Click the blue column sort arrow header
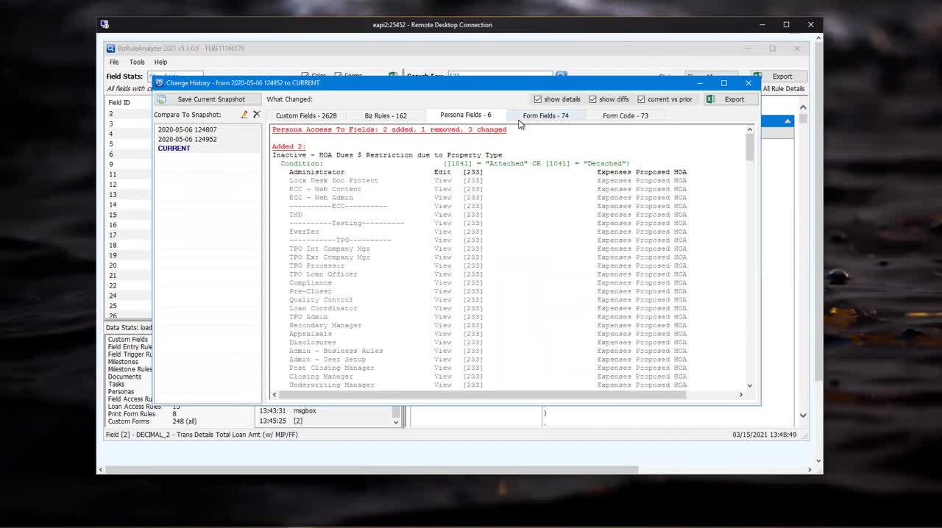Screen dimensions: 942x528 tap(787, 121)
